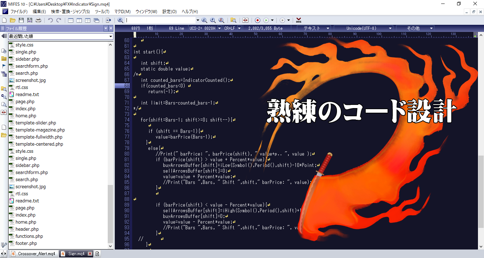The height and width of the screenshot is (258, 484).
Task: Click the tools settings icon at sidebar bottom
Action: pyautogui.click(x=4, y=245)
